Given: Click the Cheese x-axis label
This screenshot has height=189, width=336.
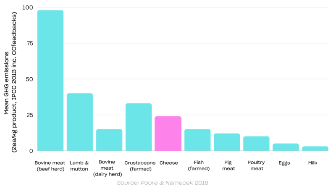Looking at the screenshot, I should pos(168,163).
